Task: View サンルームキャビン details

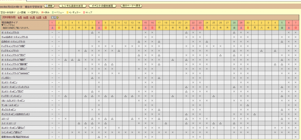Action: coord(10,105)
